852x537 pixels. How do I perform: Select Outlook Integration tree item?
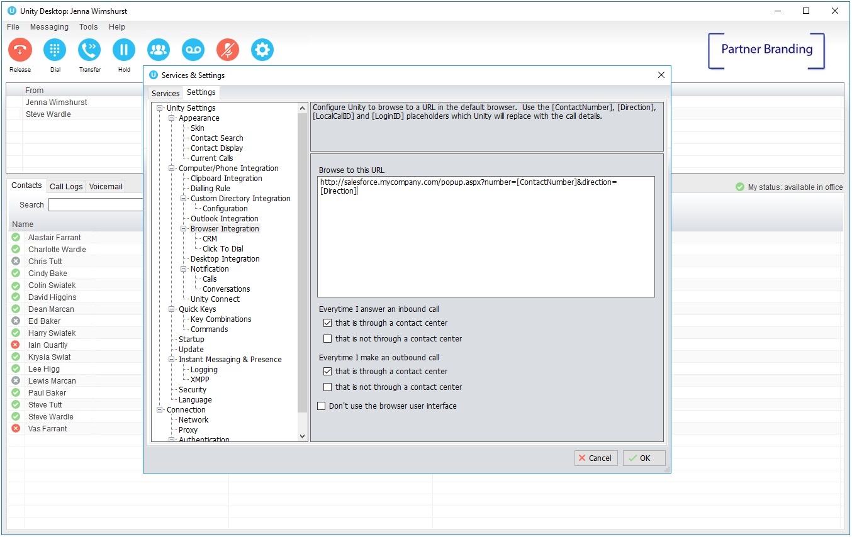point(225,219)
